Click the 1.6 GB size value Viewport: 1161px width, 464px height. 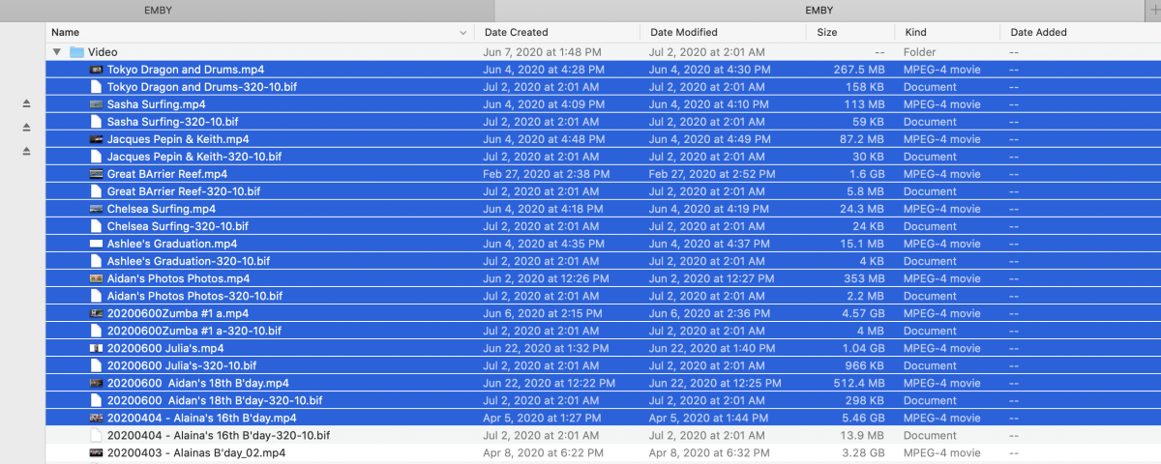[868, 174]
